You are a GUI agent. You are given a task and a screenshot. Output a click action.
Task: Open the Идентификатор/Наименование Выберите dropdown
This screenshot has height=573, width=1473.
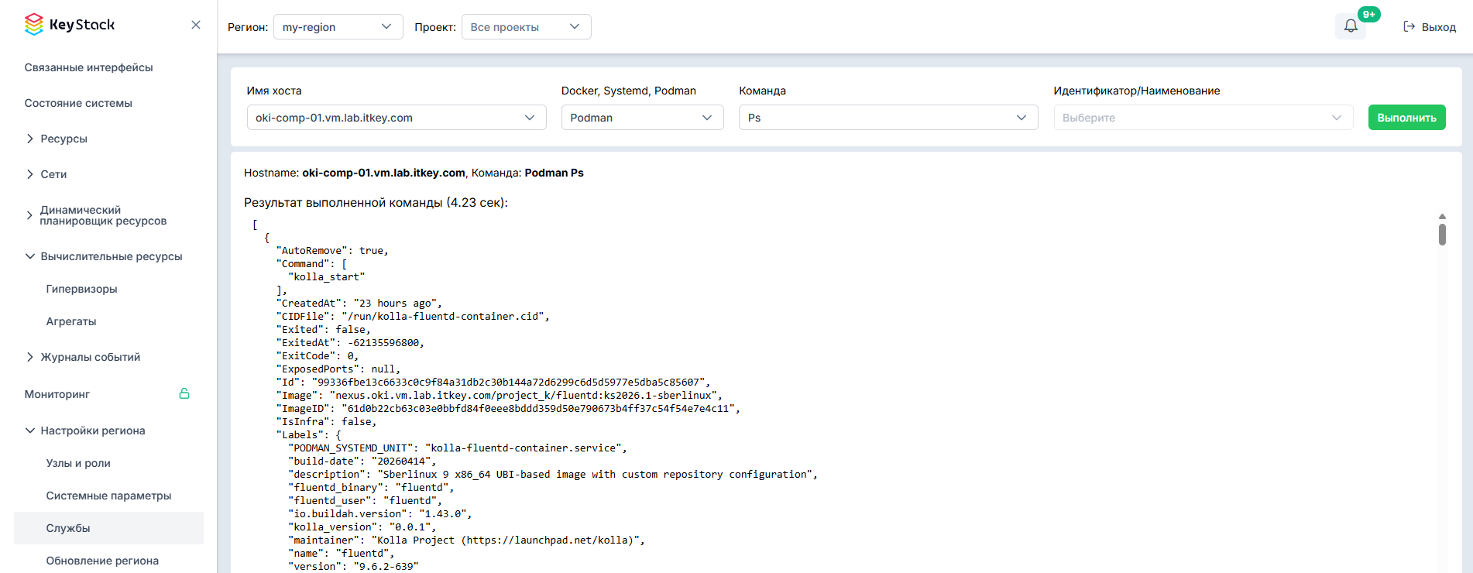coord(1203,118)
